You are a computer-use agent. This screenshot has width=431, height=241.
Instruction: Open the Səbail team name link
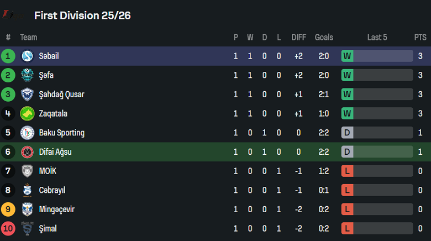[49, 56]
